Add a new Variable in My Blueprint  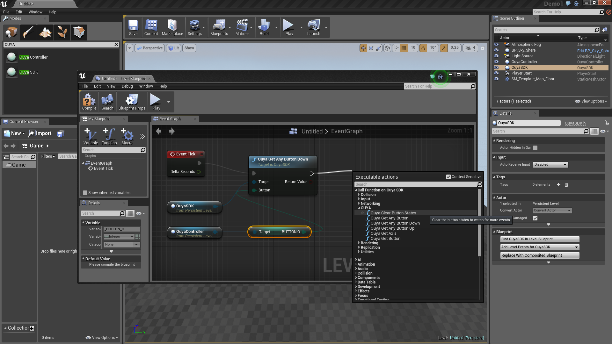click(91, 136)
